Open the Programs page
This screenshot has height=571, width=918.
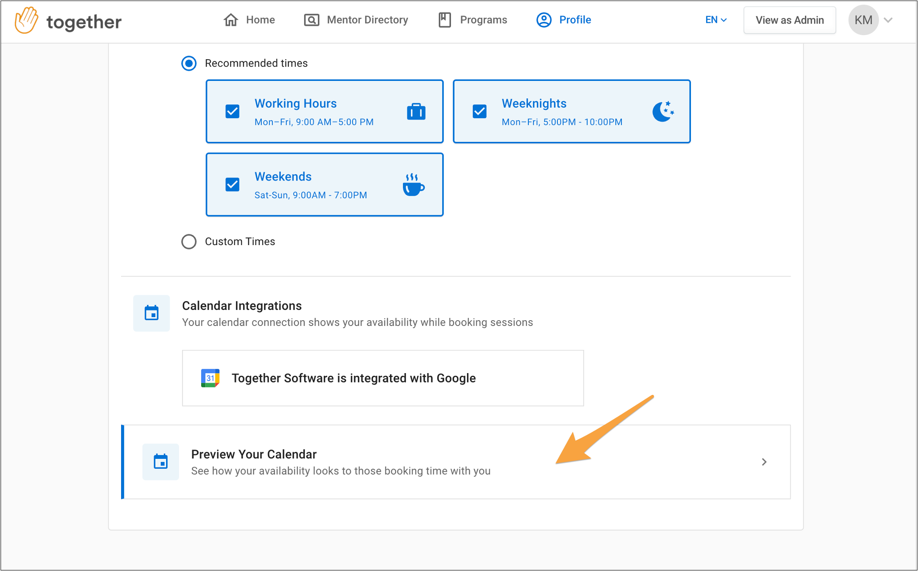pyautogui.click(x=473, y=20)
